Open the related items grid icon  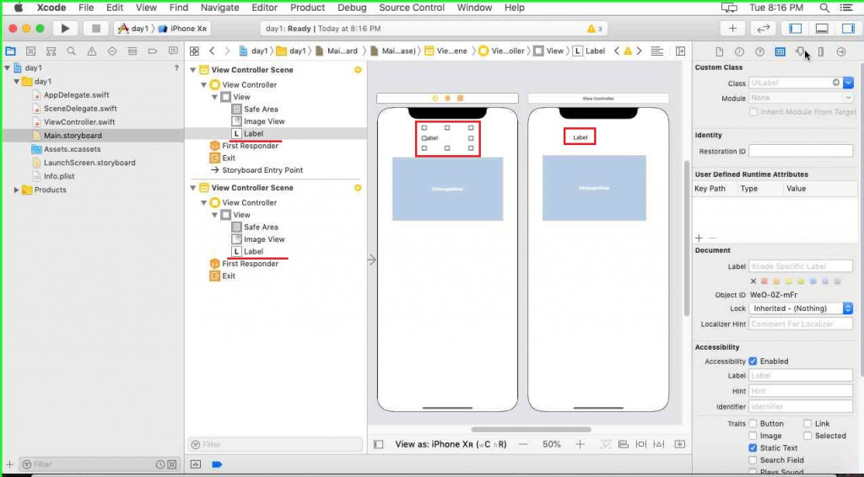(x=195, y=51)
